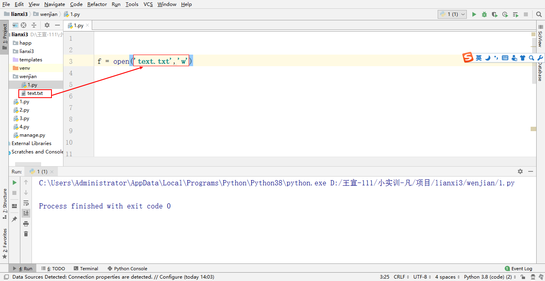Viewport: 545px width, 281px height.
Task: Click the down stack trace arrow
Action: 26,193
